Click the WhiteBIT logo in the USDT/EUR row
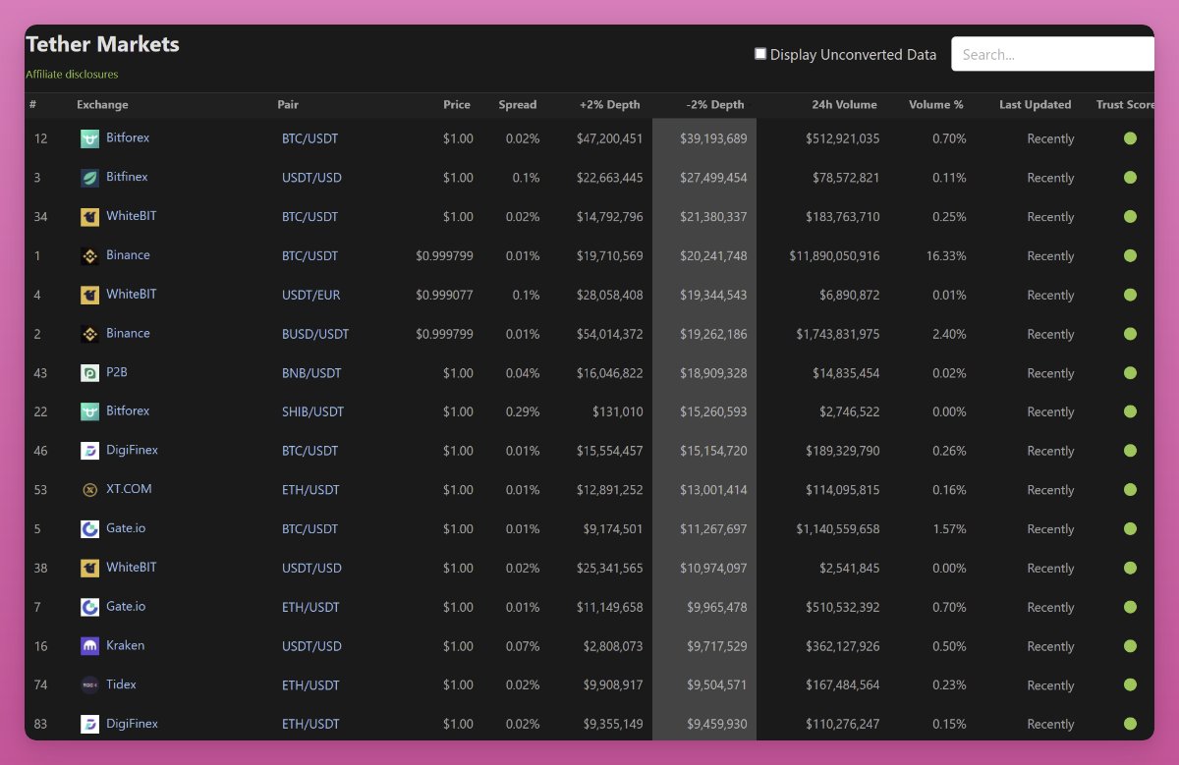This screenshot has height=765, width=1179. pyautogui.click(x=89, y=295)
